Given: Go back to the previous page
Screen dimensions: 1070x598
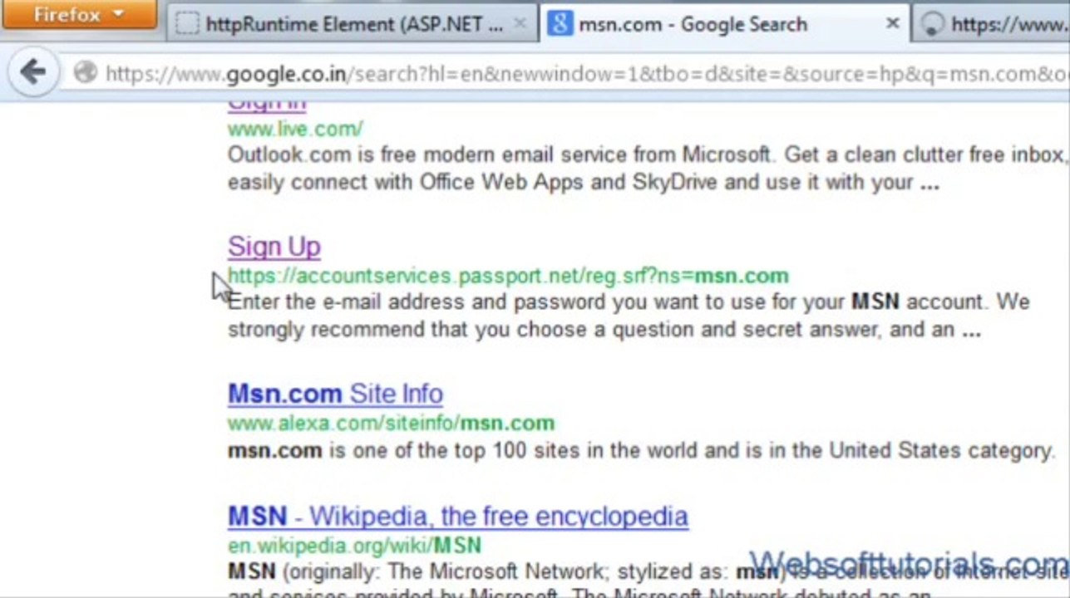Looking at the screenshot, I should click(x=33, y=73).
